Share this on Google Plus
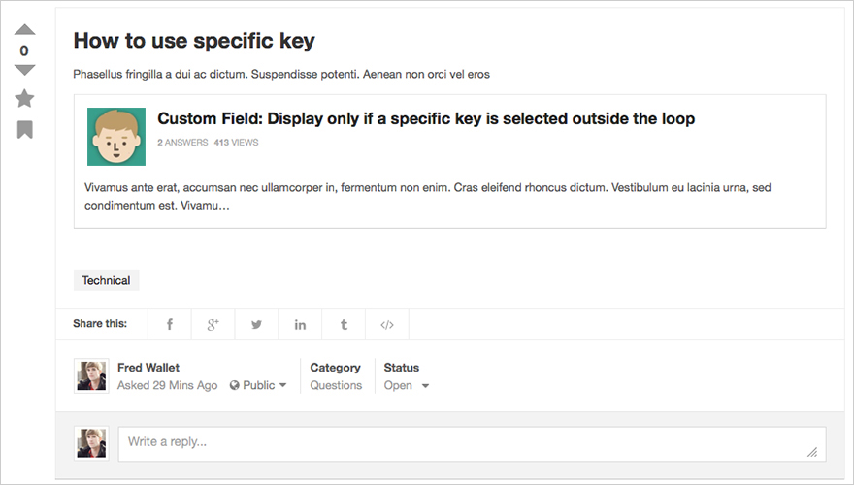854x485 pixels. pos(213,324)
